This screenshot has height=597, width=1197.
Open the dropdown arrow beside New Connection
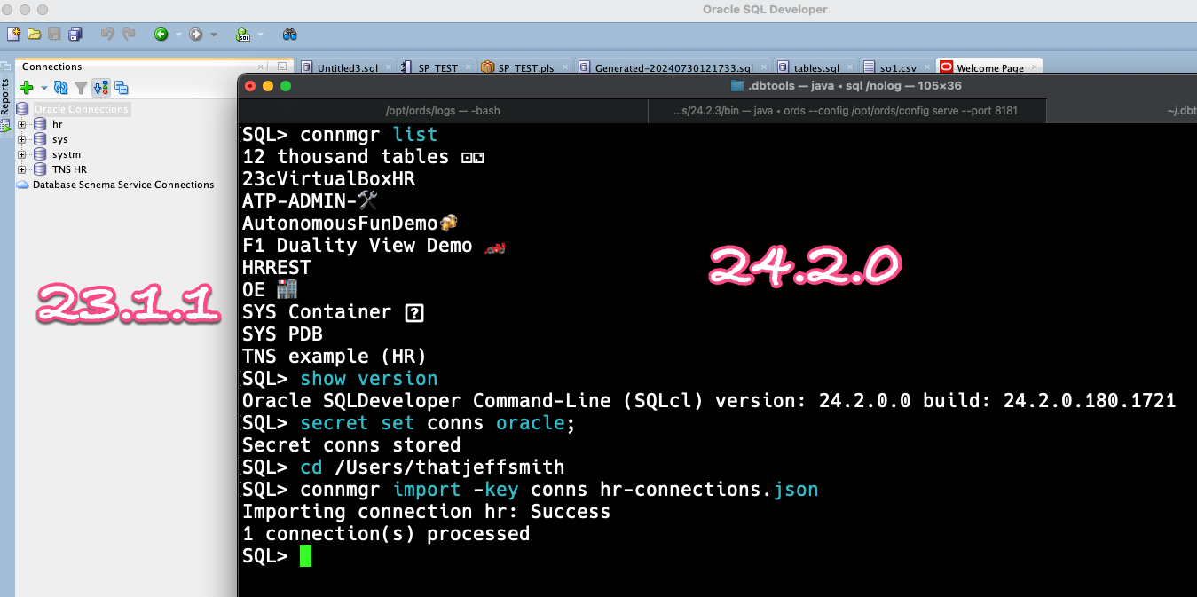[x=43, y=88]
